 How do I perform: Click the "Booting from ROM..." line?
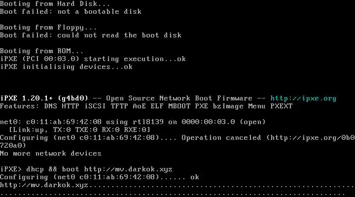(x=42, y=51)
